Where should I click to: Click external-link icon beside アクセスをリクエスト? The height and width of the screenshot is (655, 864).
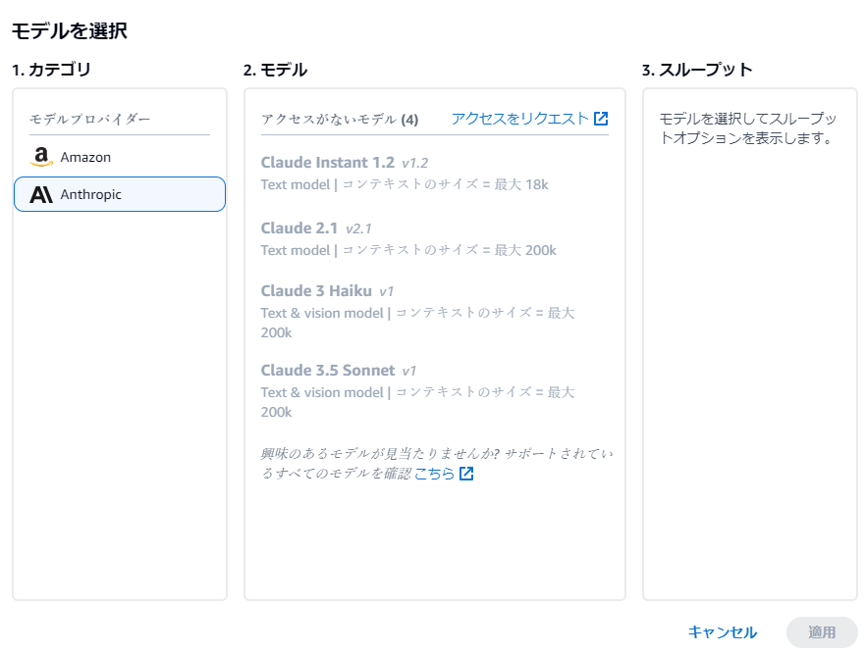[601, 119]
